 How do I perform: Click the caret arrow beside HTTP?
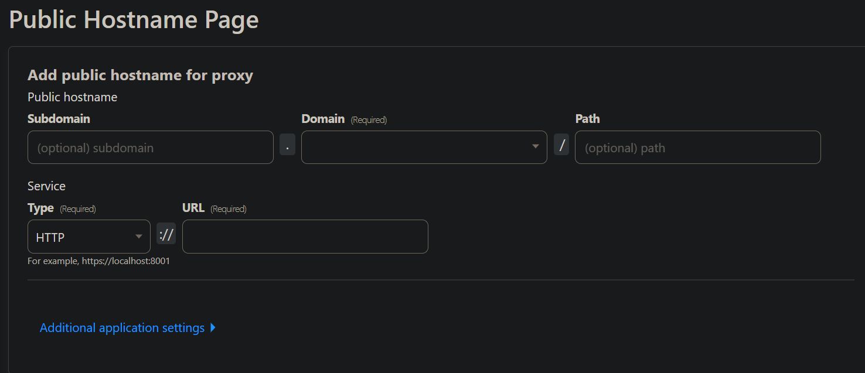pyautogui.click(x=139, y=237)
